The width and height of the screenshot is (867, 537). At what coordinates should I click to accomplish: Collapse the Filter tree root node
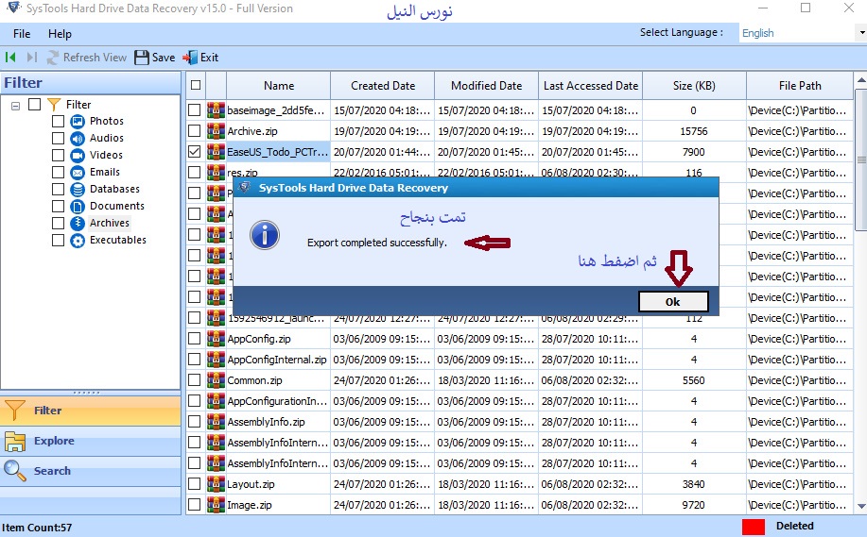[16, 104]
